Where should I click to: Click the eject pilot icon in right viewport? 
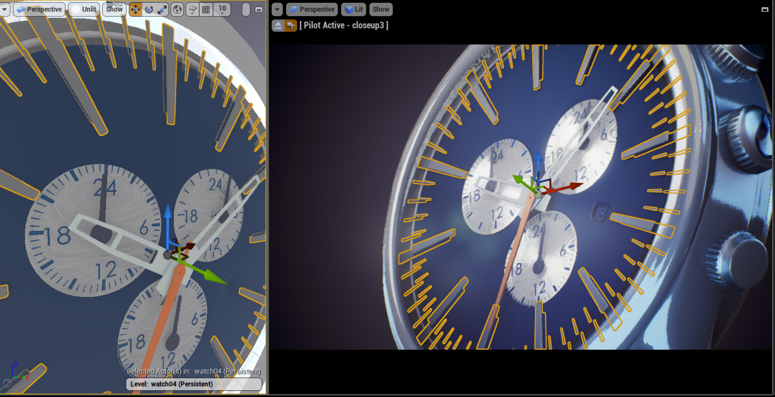(x=278, y=26)
